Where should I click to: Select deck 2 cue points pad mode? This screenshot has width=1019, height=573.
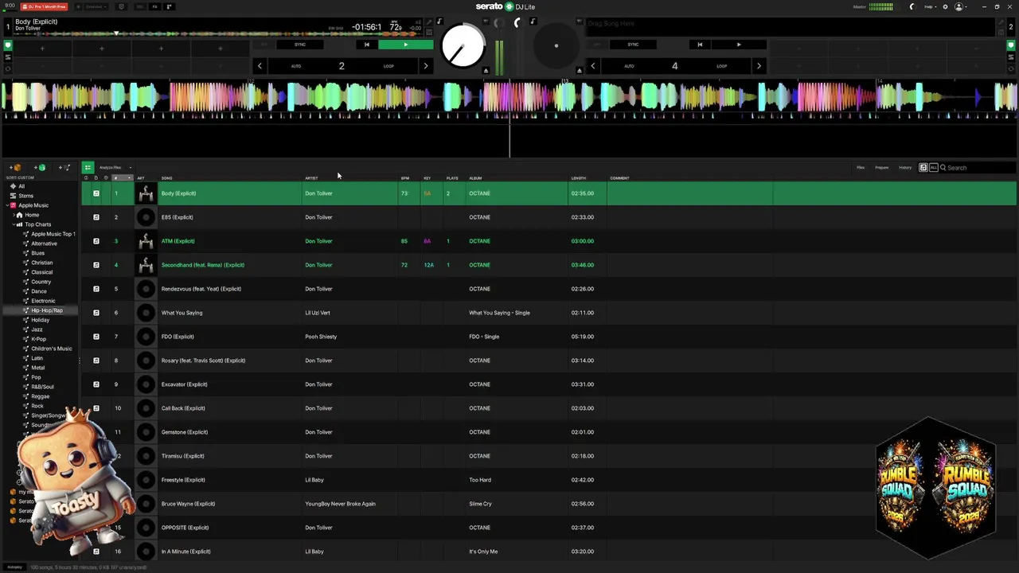[x=1011, y=45]
